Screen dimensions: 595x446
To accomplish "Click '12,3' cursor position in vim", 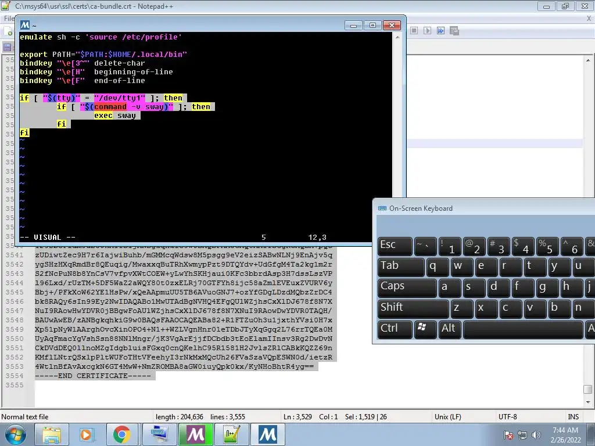I will 317,237.
